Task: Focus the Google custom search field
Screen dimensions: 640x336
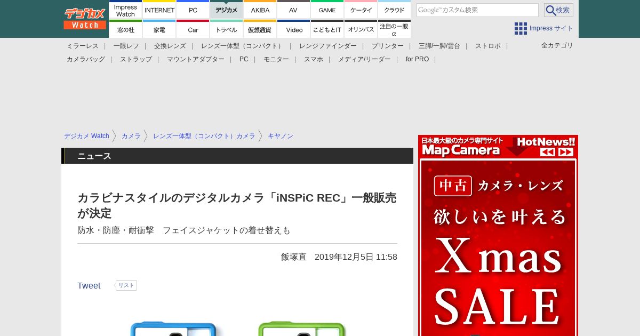Action: (477, 10)
